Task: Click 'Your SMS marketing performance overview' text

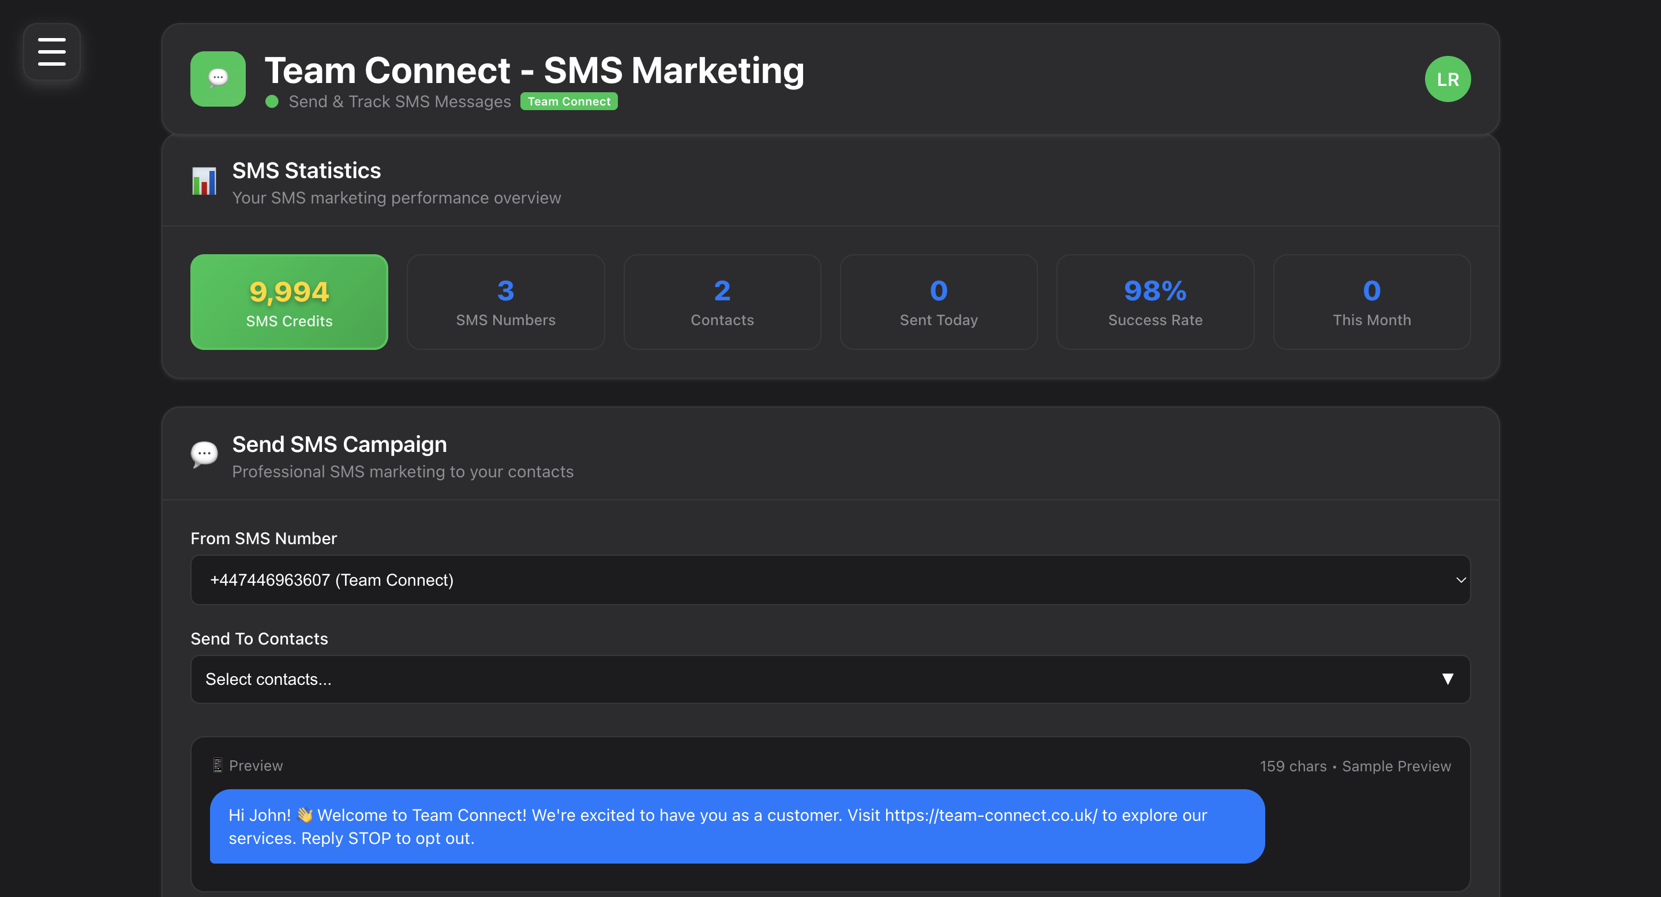Action: (x=396, y=198)
